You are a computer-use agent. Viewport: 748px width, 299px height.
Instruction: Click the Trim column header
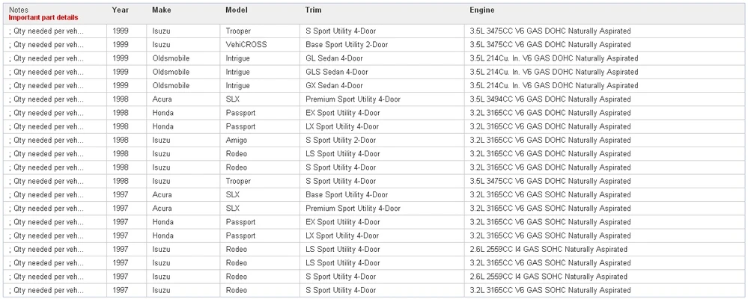pyautogui.click(x=314, y=10)
